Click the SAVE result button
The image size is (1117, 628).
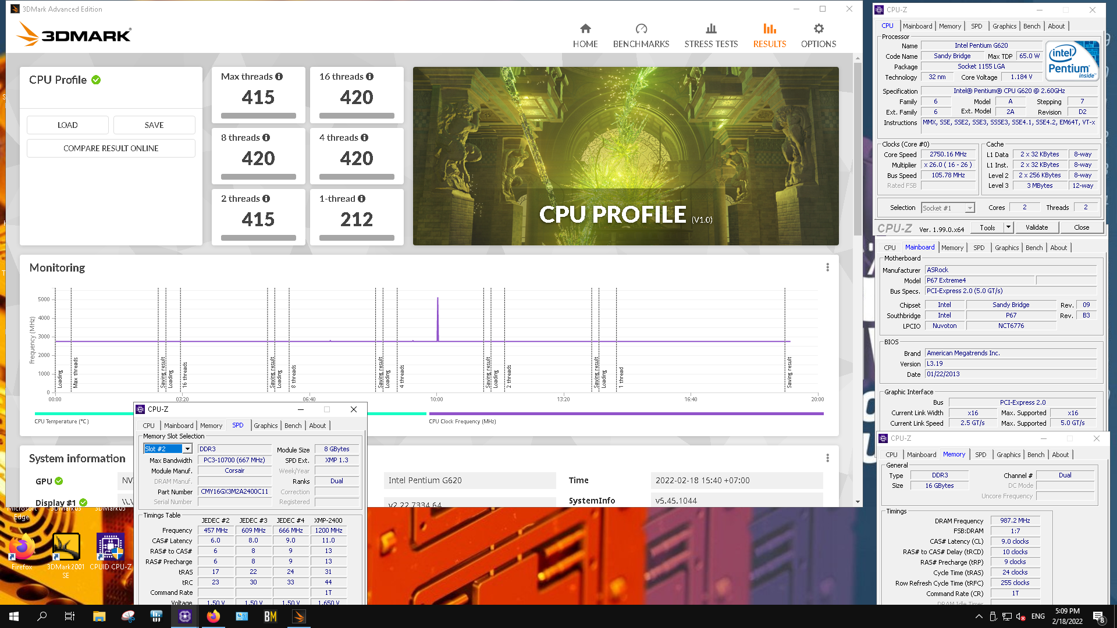pos(154,125)
